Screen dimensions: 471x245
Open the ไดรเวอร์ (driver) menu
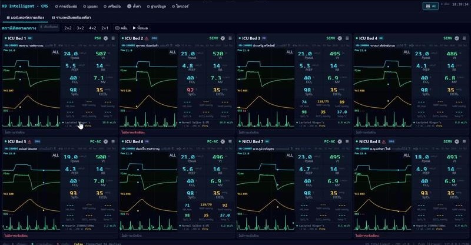[x=181, y=6]
